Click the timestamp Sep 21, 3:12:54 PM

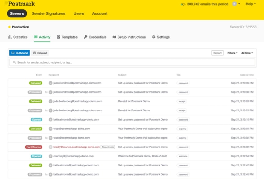[242, 156]
